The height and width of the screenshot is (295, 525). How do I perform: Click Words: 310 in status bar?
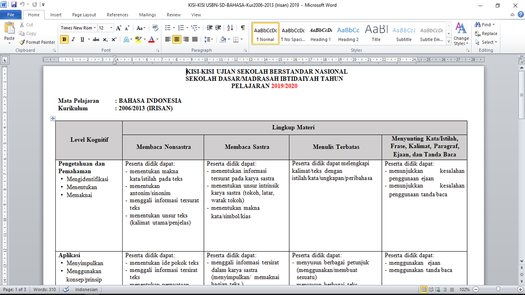[45, 289]
